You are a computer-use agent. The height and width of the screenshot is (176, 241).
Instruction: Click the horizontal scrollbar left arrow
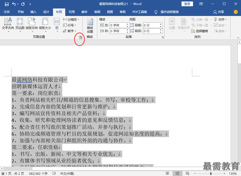pos(2,169)
